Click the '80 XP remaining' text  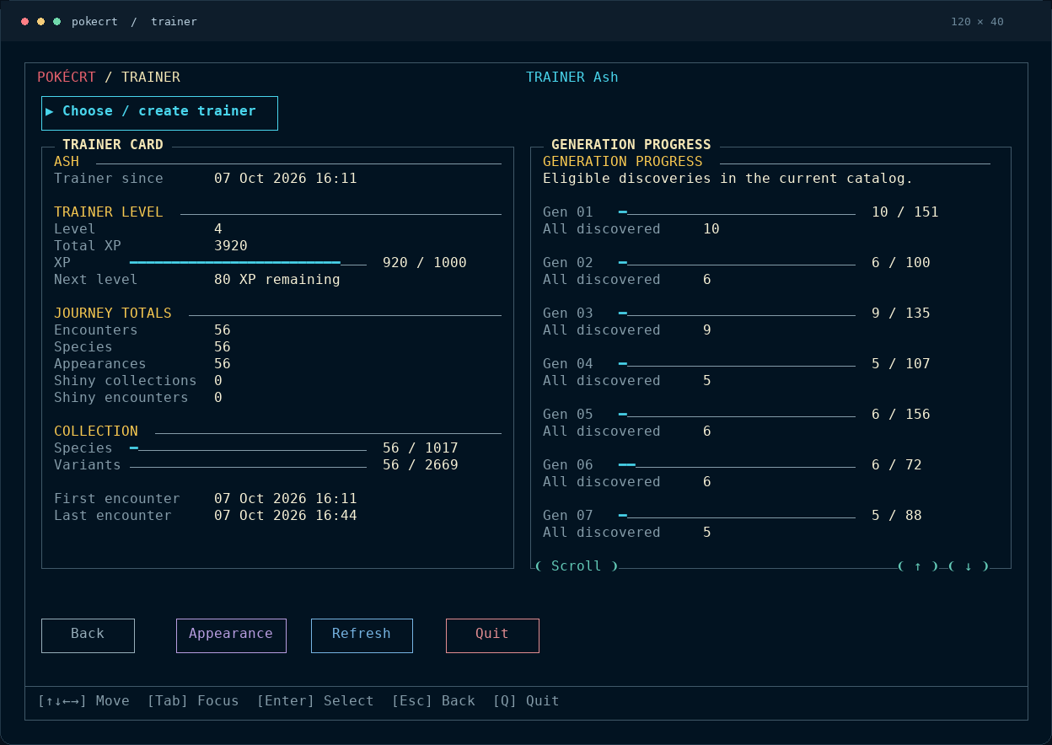click(x=277, y=280)
